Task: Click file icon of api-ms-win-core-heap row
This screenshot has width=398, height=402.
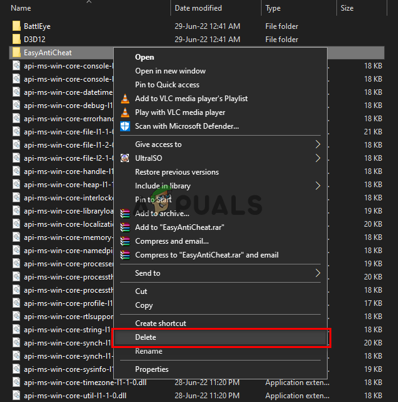Action: pos(16,185)
